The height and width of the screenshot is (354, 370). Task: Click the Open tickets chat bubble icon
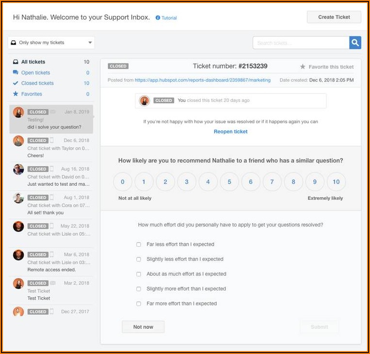point(16,73)
